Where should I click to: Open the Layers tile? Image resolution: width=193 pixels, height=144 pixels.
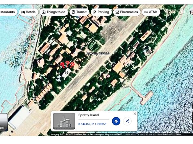3,122
